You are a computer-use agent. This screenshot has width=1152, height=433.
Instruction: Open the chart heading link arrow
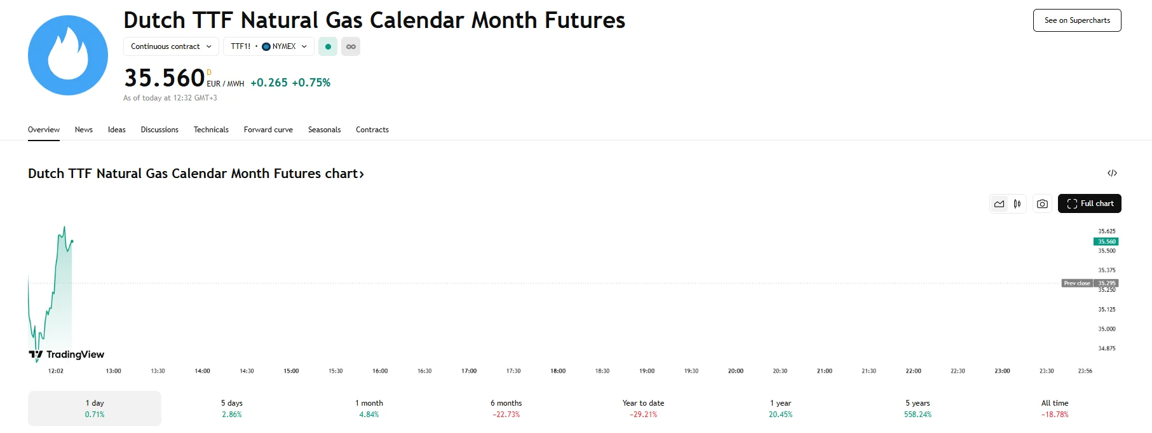(362, 174)
